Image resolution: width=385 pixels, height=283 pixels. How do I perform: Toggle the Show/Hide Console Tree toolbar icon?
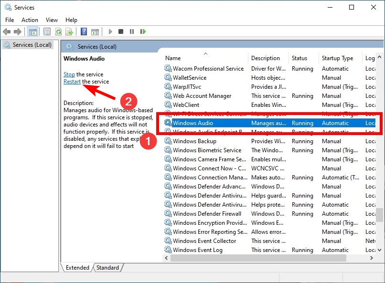coord(32,31)
